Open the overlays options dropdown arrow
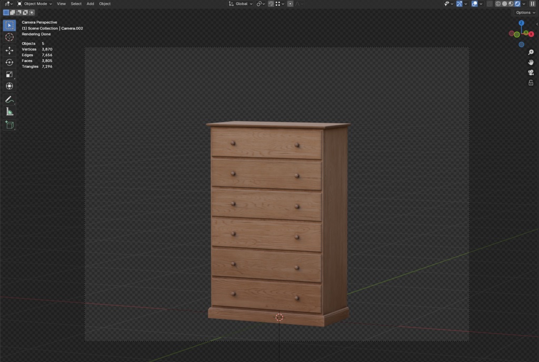 481,4
